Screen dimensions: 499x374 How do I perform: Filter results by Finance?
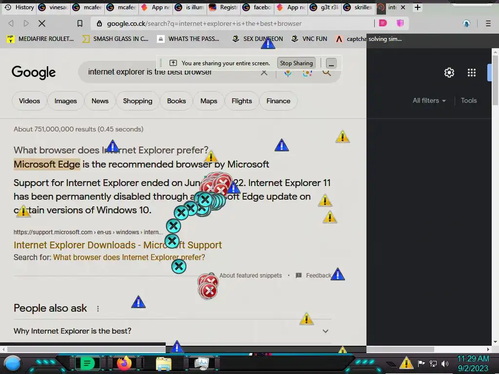tap(278, 101)
